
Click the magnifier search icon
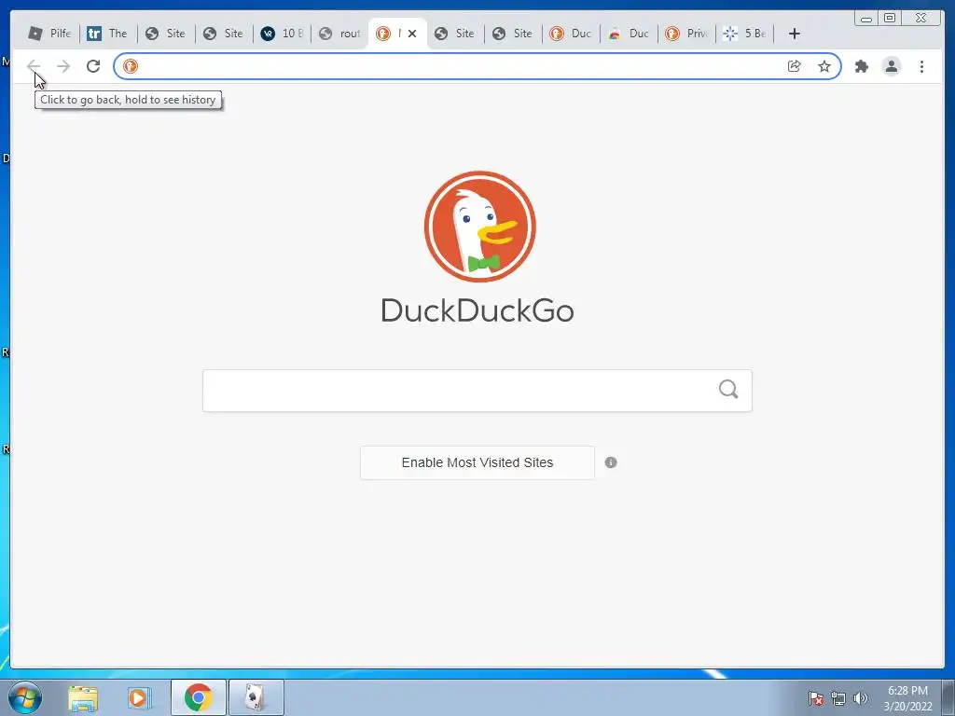coord(728,390)
